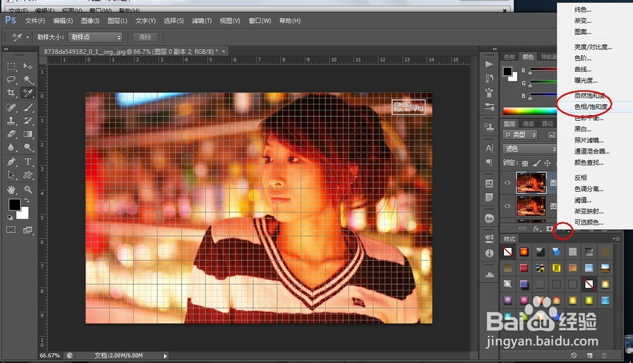Click the R color slider
The image size is (633, 363).
tap(543, 71)
